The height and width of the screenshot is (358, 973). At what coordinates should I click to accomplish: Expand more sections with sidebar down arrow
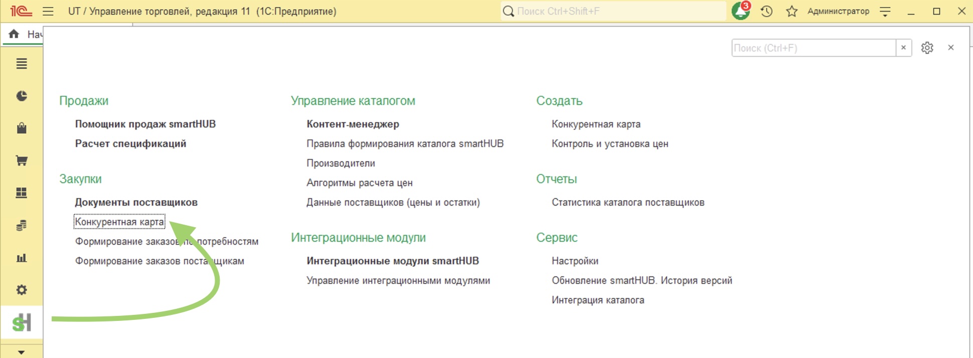(21, 352)
